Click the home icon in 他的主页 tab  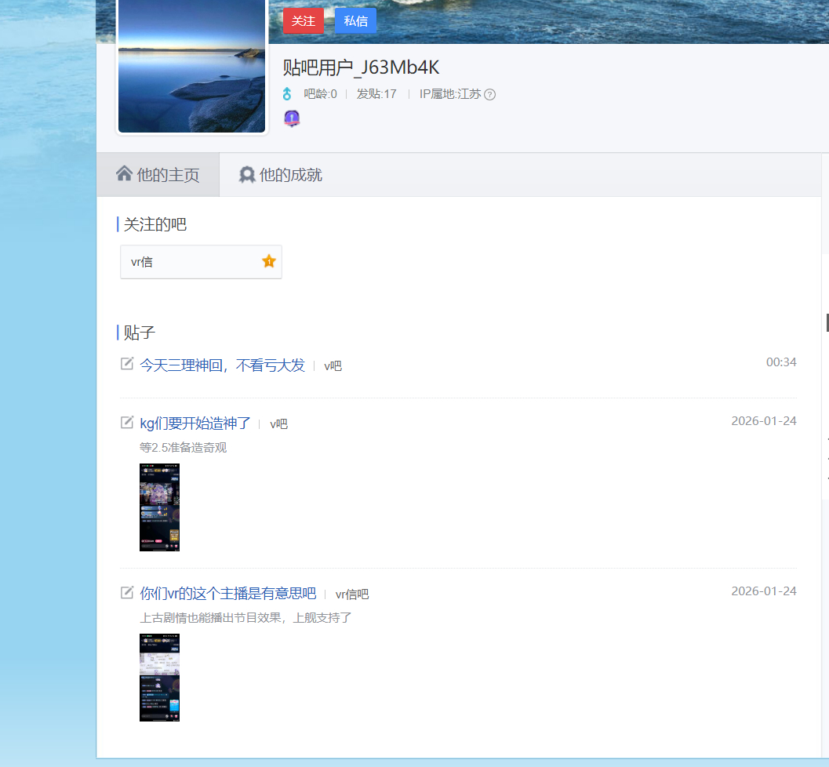[x=124, y=174]
